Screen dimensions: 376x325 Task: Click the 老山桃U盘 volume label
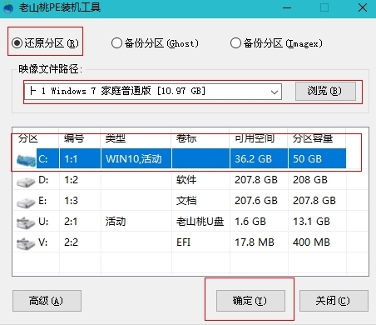200,222
